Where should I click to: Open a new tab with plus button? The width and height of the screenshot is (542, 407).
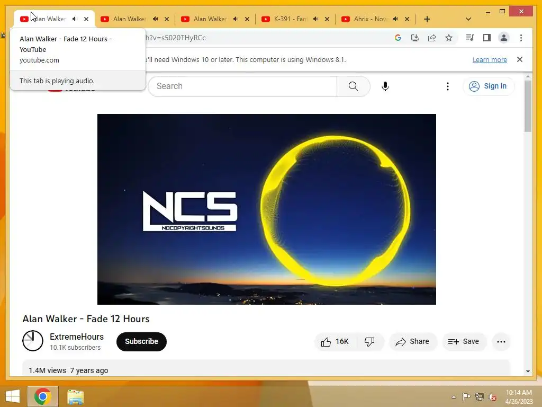point(427,19)
